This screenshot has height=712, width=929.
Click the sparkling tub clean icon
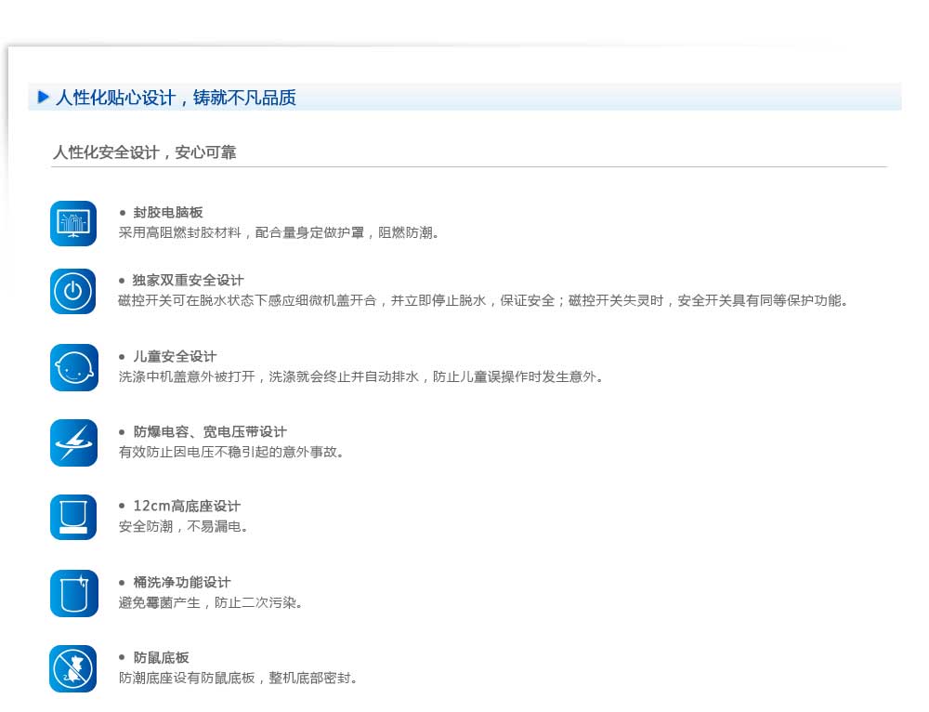tap(73, 593)
